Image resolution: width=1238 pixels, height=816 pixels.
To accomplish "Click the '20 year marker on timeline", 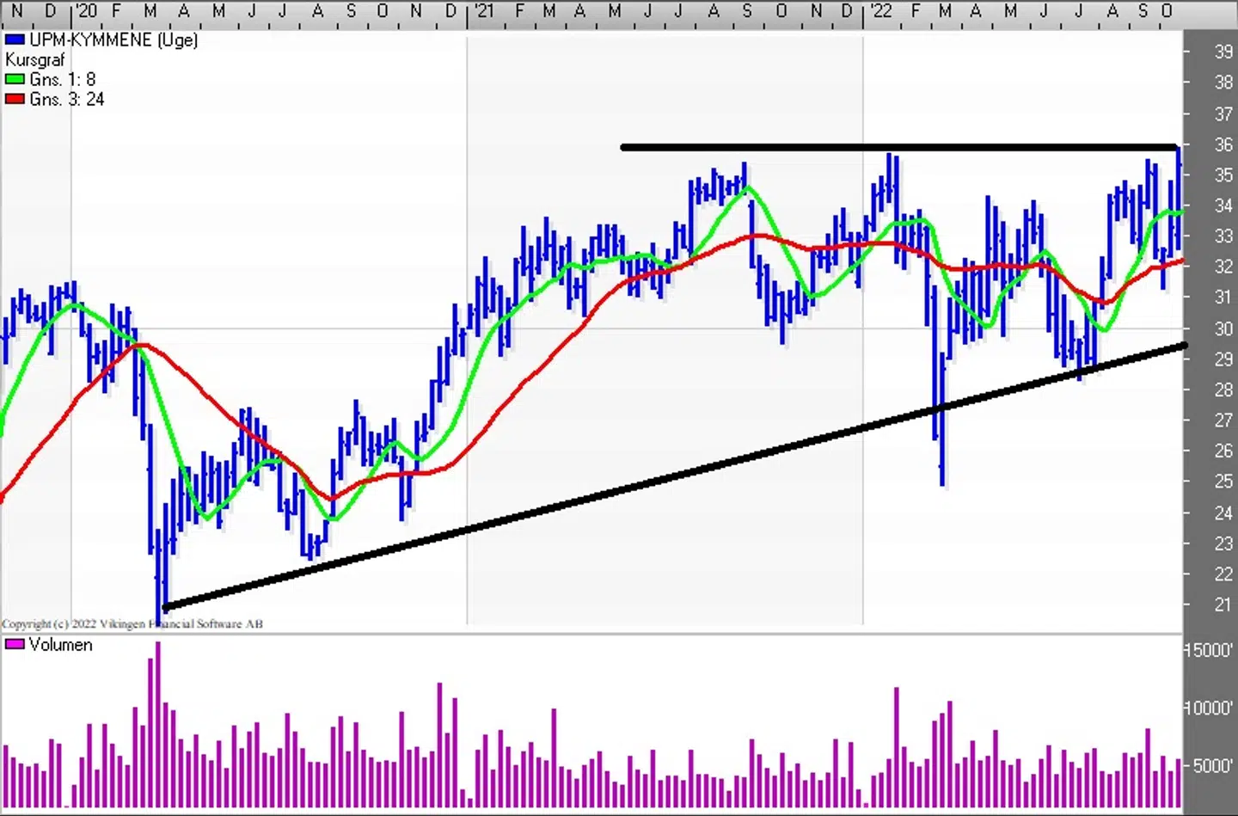I will [86, 11].
